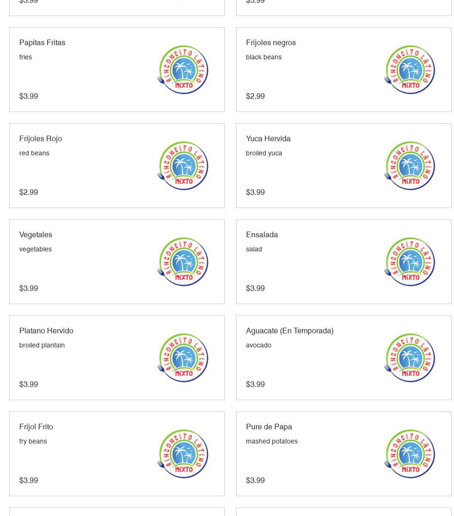Click the logo image on Vegetales card
Image resolution: width=454 pixels, height=516 pixels.
point(183,262)
